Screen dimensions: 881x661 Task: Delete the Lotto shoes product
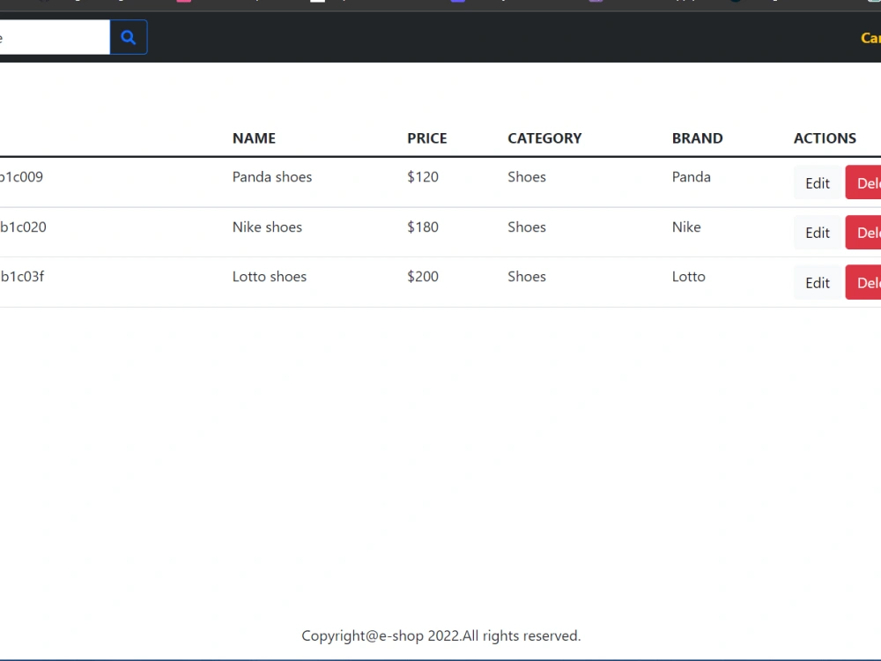pos(863,282)
